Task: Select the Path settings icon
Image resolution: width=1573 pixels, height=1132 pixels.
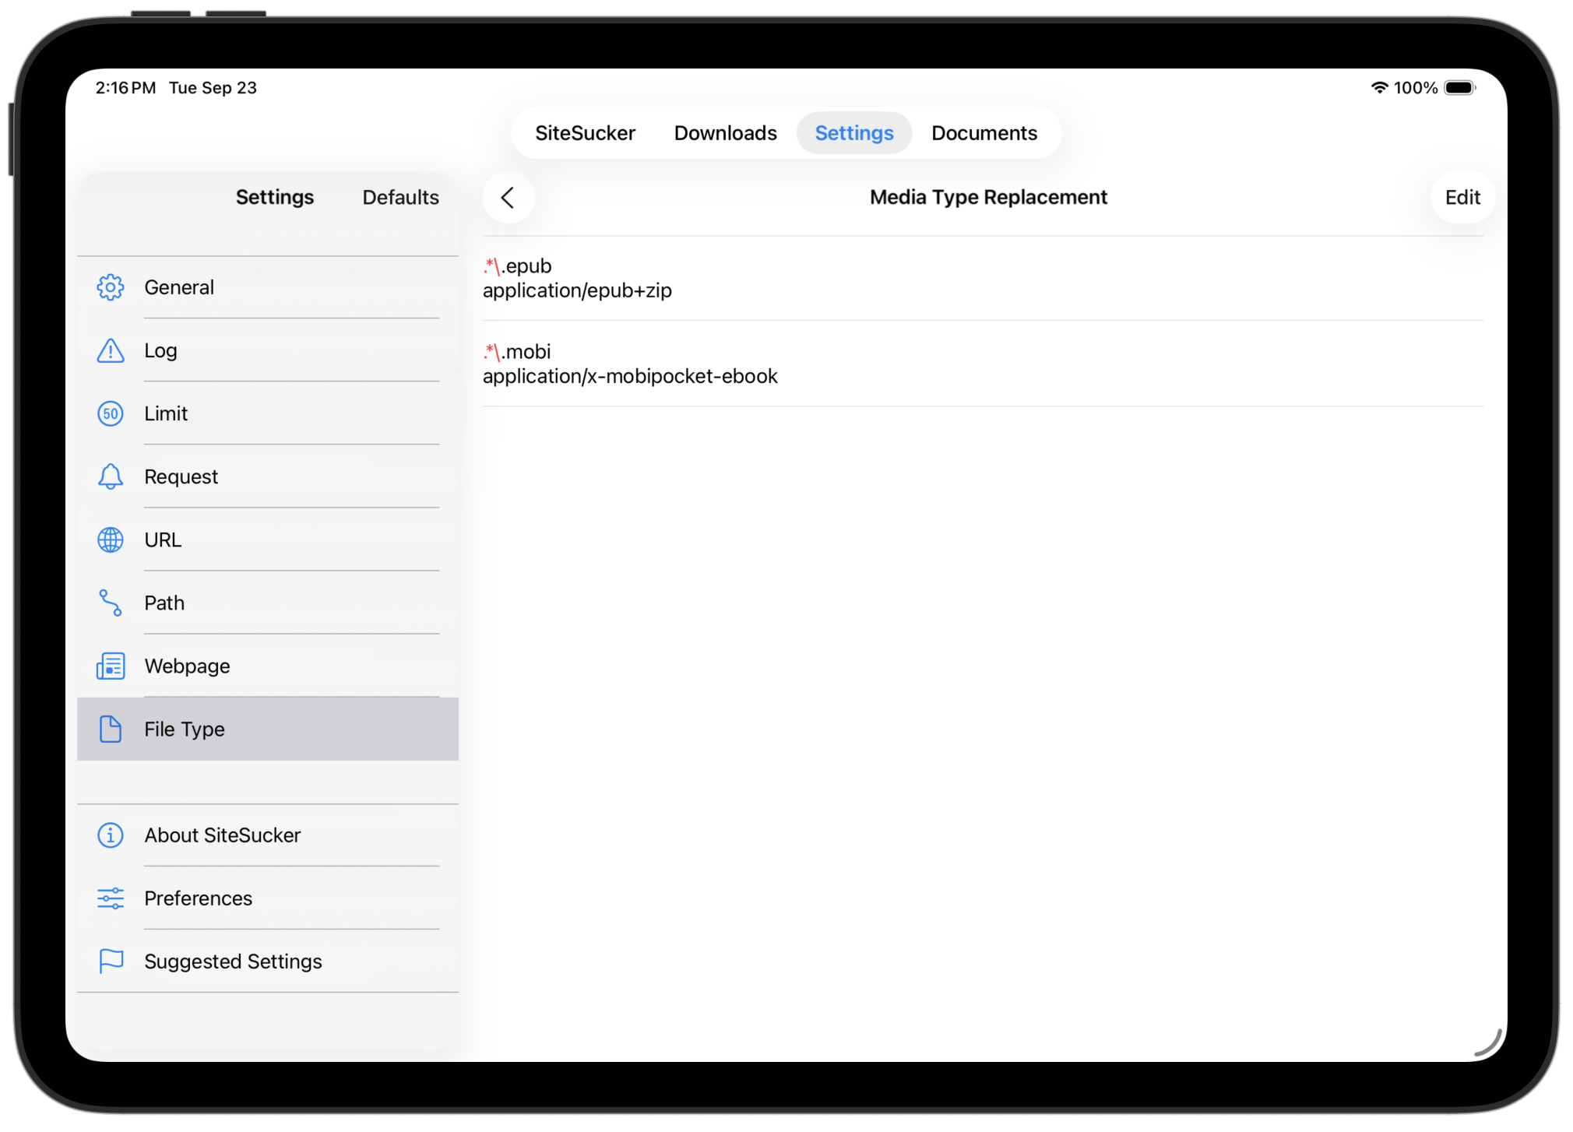Action: (x=110, y=603)
